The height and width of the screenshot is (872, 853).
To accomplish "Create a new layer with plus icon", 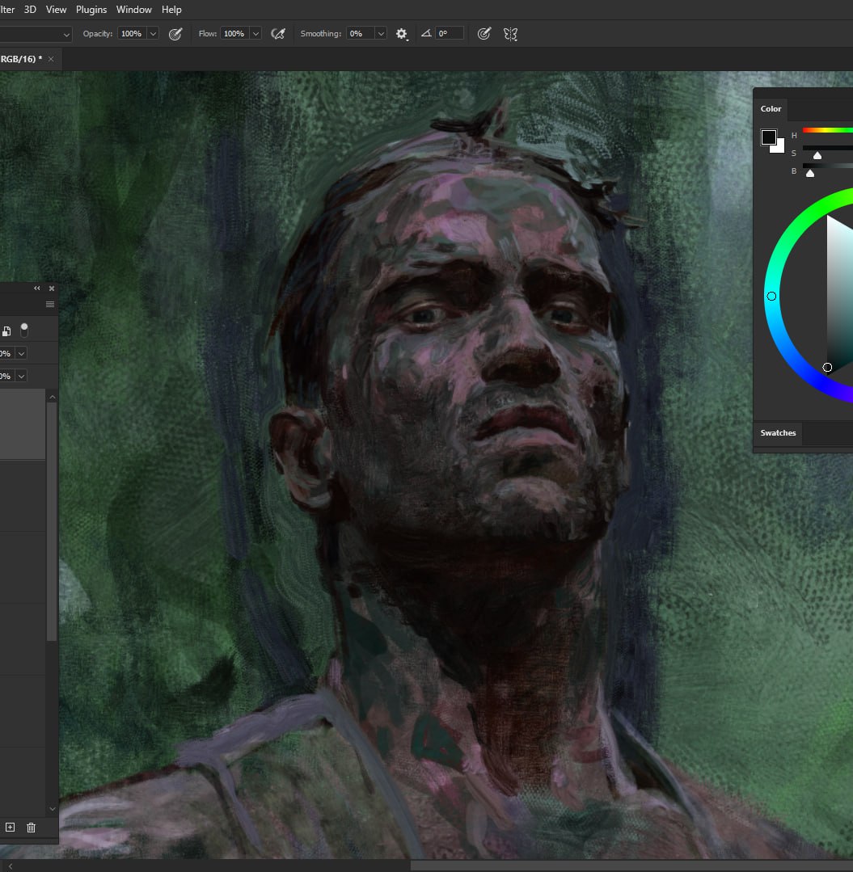I will point(11,828).
